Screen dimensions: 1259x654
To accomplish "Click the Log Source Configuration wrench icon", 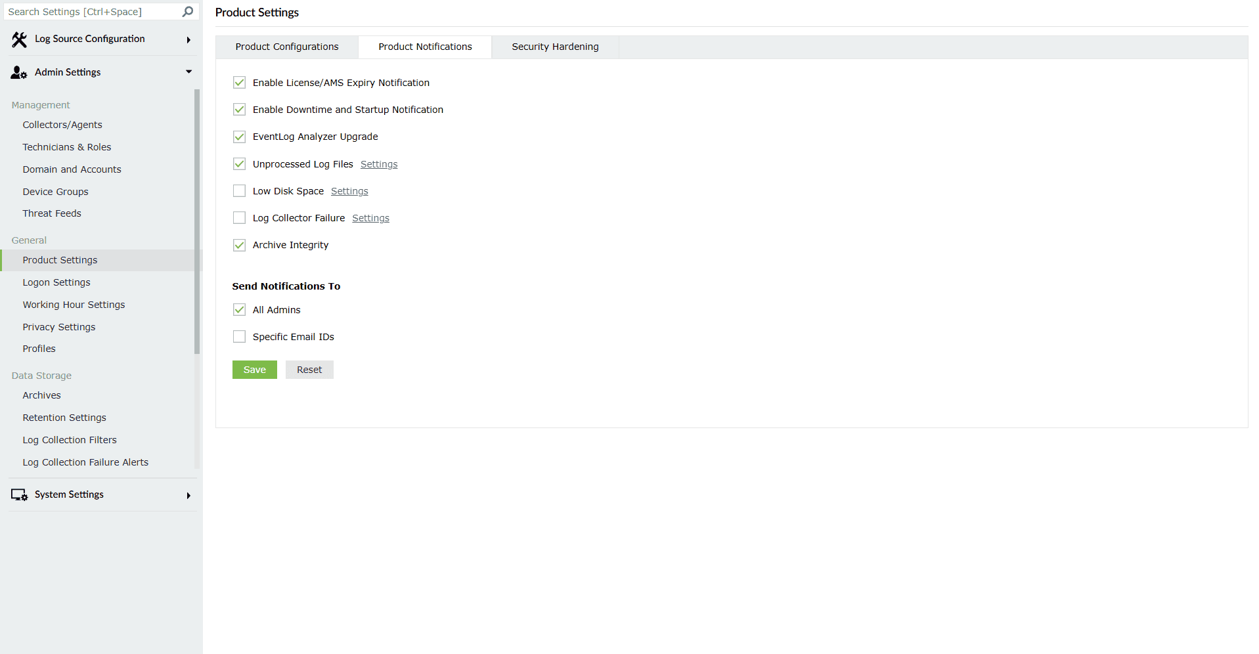I will coord(19,39).
